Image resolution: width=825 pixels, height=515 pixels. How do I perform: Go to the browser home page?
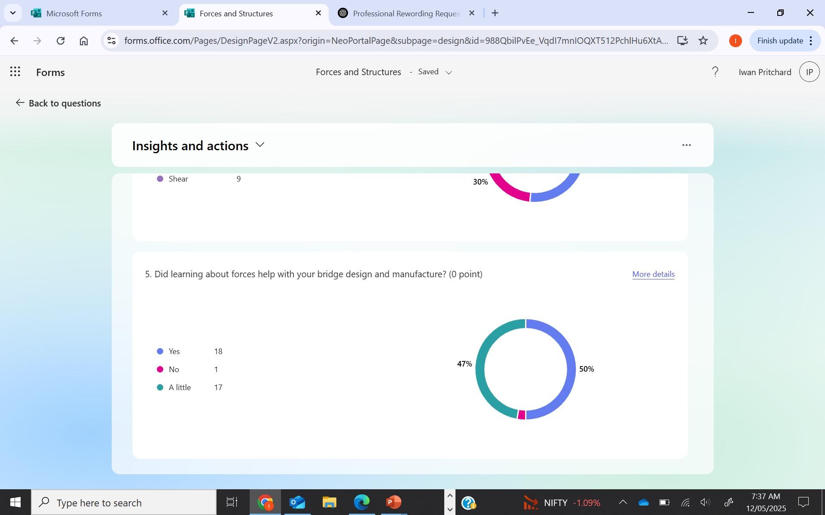(x=84, y=41)
